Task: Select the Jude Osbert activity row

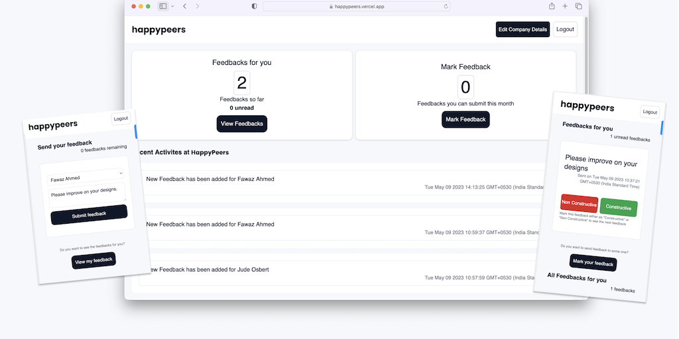Action: pos(342,273)
